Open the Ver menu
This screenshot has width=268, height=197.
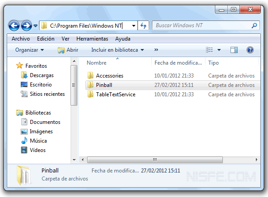click(66, 39)
